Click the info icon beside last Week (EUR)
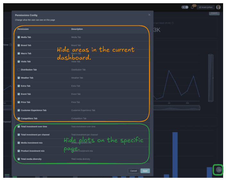Image resolution: width=226 pixels, height=181 pixels. (x=173, y=23)
